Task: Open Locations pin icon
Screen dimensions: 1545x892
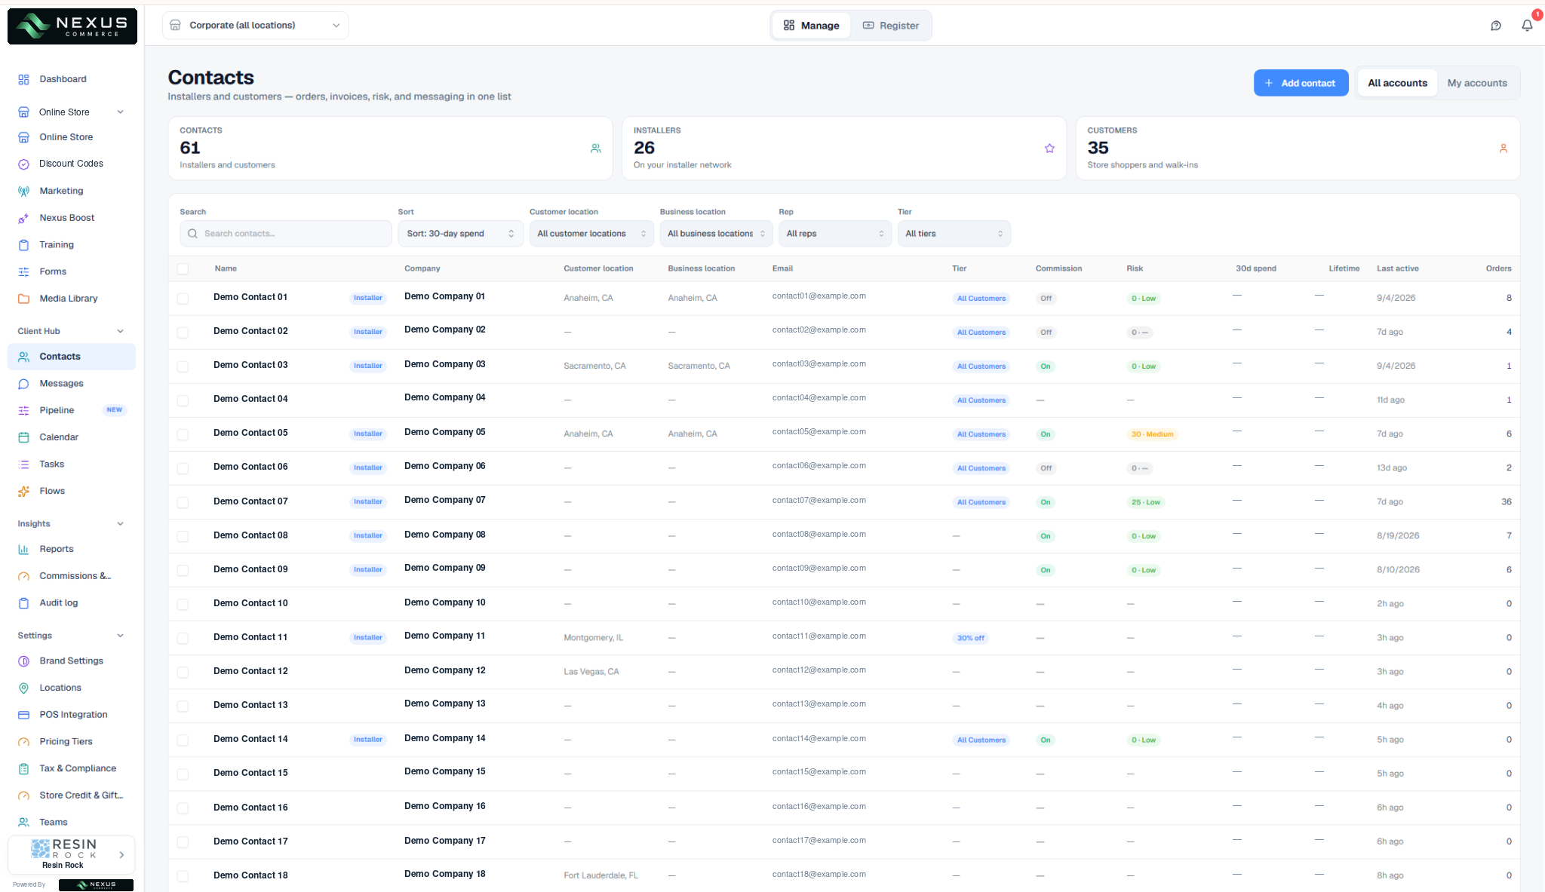Action: [x=23, y=688]
